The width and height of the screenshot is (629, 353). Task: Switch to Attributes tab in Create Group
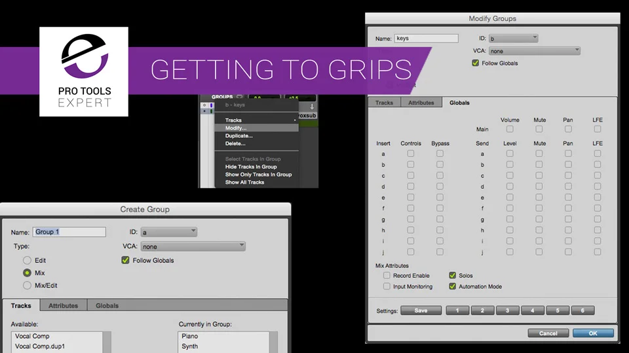pos(64,305)
